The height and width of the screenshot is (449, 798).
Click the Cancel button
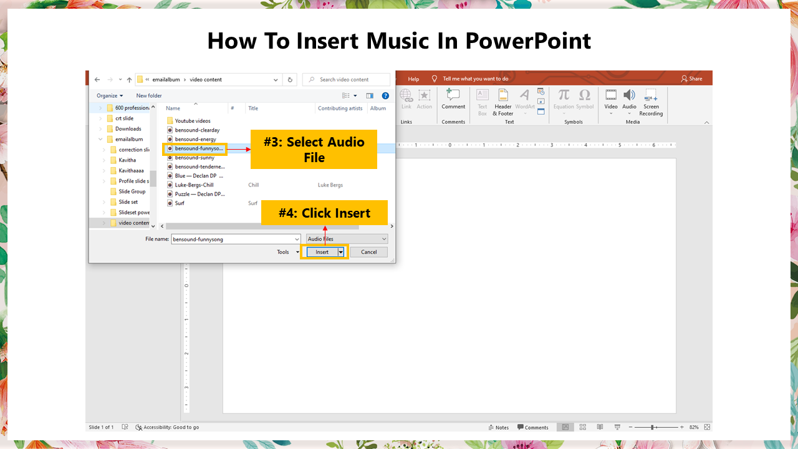tap(368, 252)
